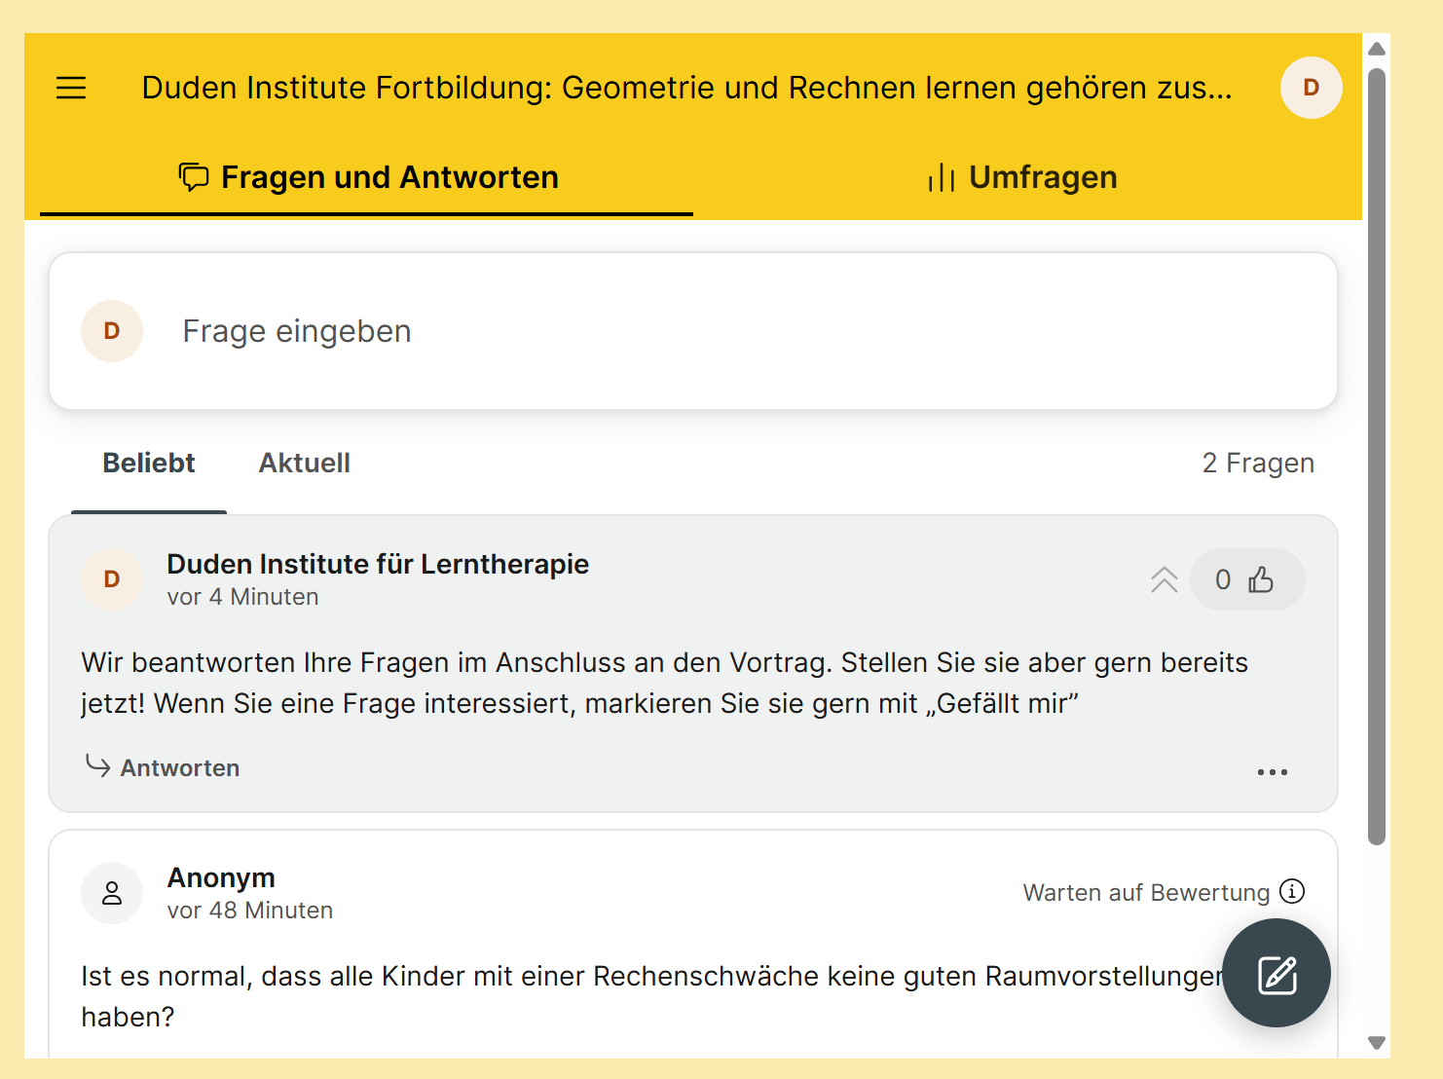Click 'Duden Institute für Lerntherapie' author name
This screenshot has height=1079, width=1443.
[378, 564]
